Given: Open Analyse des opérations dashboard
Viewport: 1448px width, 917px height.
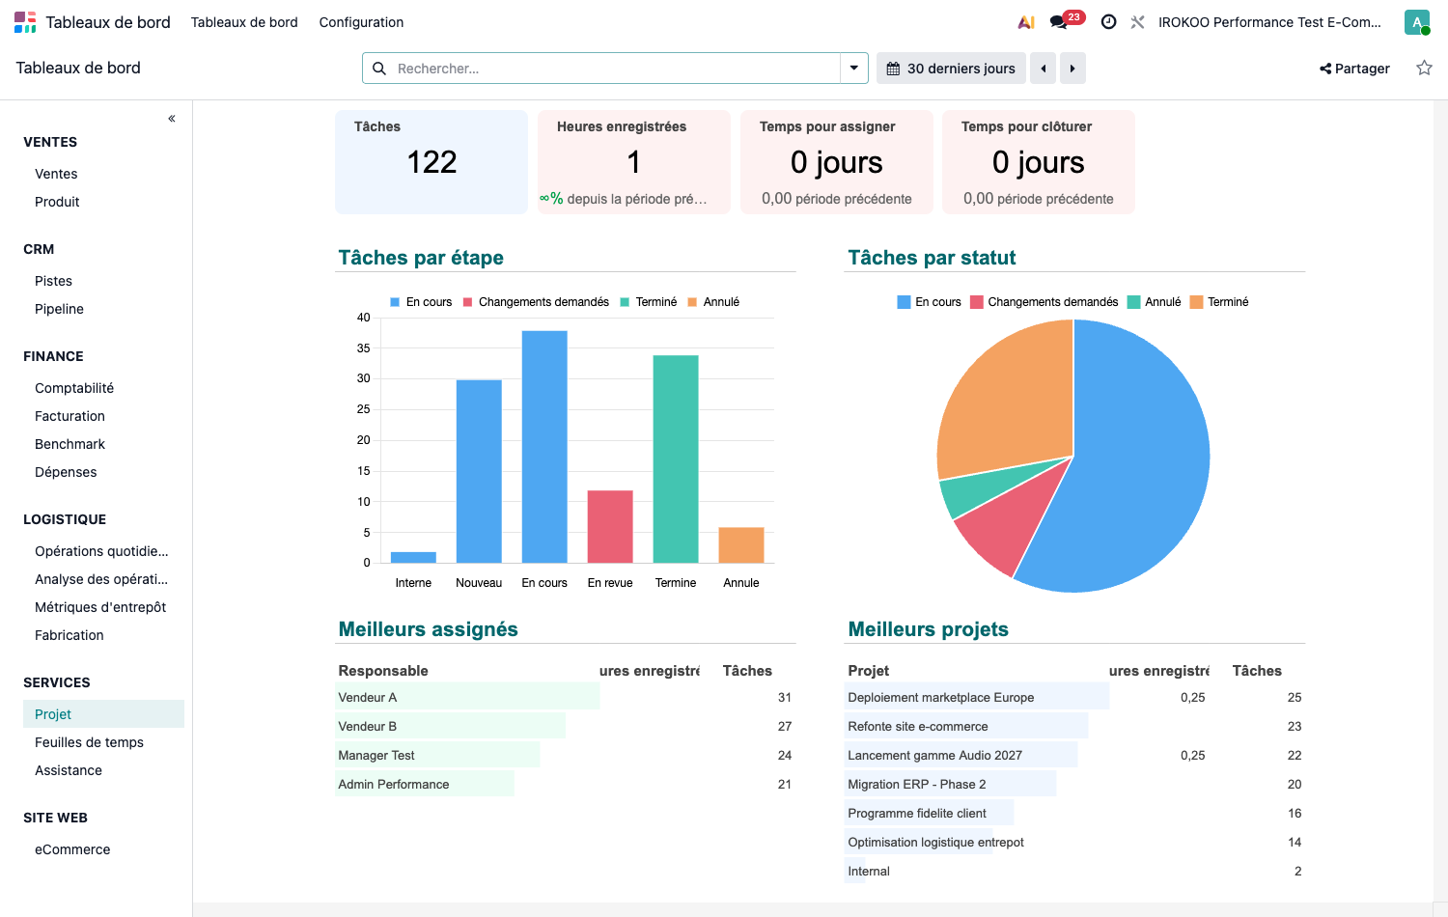Looking at the screenshot, I should click(x=101, y=579).
